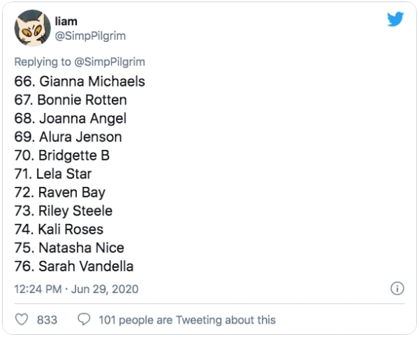The width and height of the screenshot is (419, 339).
Task: Click the reply speech bubble icon
Action: 83,319
